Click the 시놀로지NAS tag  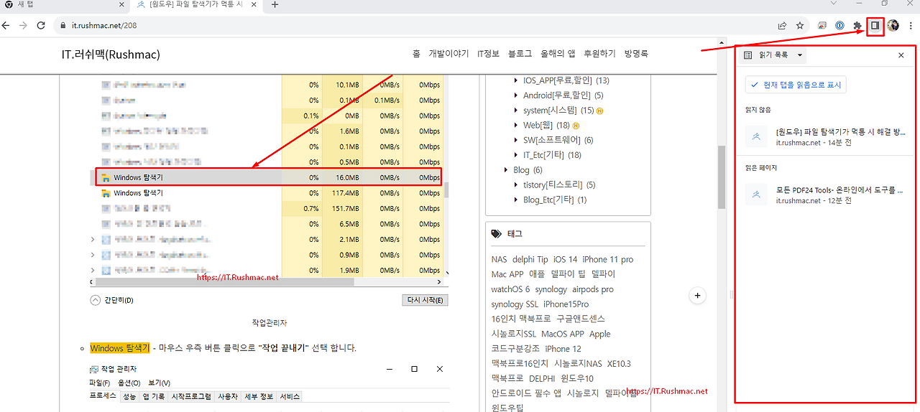tap(578, 364)
